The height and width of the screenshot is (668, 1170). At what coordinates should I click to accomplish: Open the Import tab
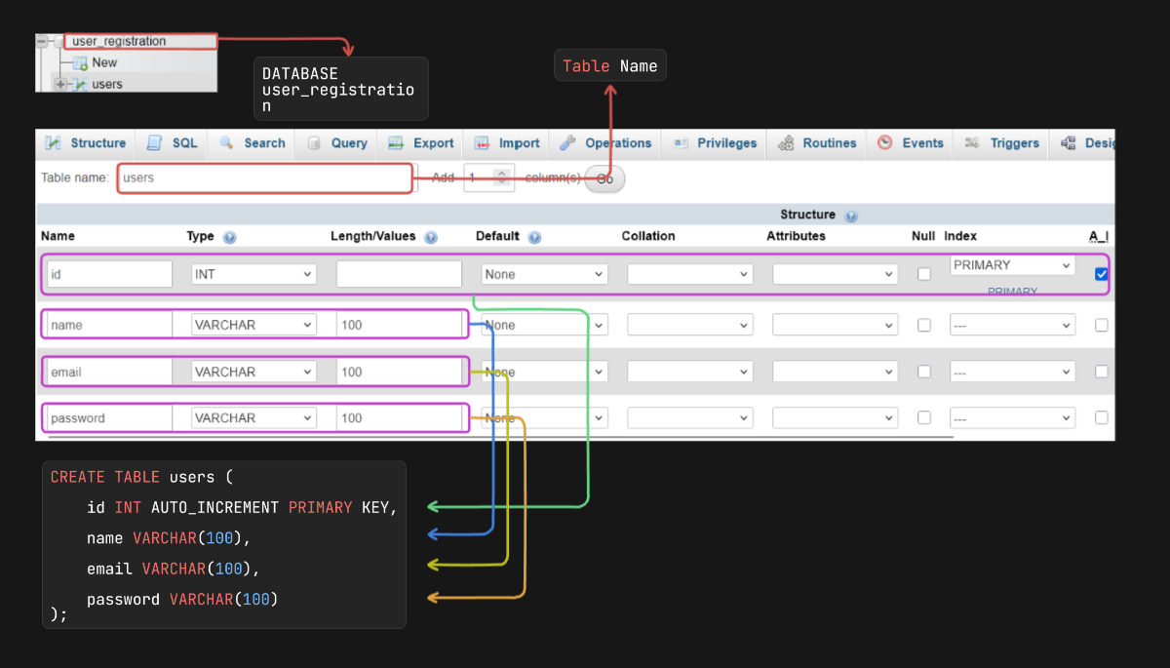(x=507, y=143)
